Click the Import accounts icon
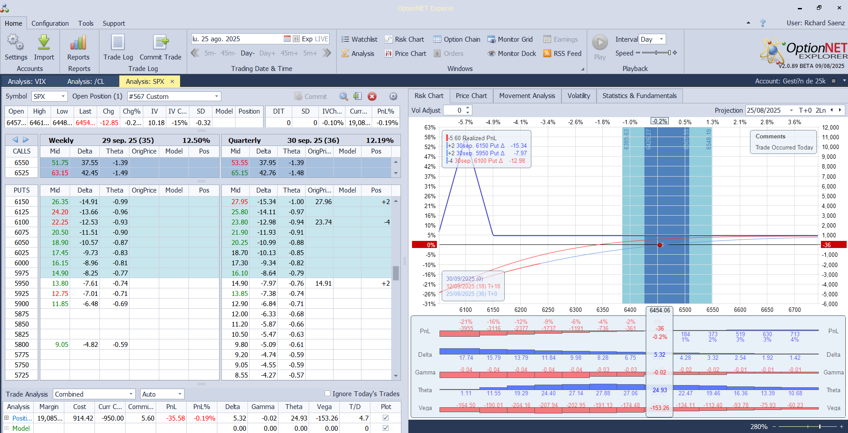848x433 pixels. (44, 43)
